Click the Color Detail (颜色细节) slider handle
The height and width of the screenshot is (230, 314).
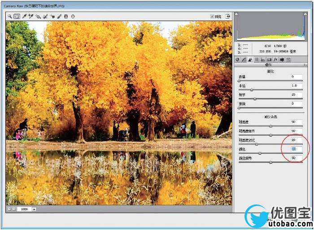(x=271, y=163)
